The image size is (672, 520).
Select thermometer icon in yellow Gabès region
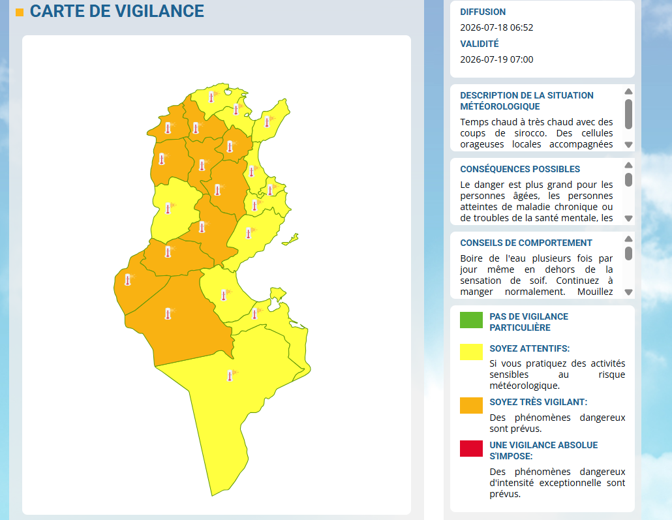pos(224,294)
